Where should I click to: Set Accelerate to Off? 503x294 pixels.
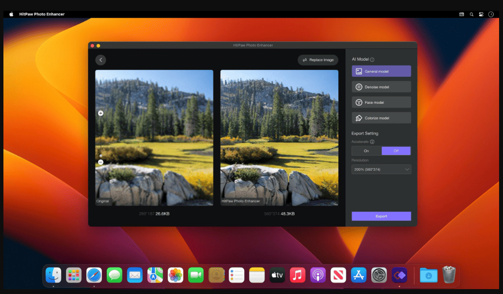[396, 151]
